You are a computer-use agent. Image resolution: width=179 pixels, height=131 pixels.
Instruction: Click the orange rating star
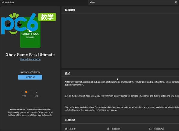[26, 92]
